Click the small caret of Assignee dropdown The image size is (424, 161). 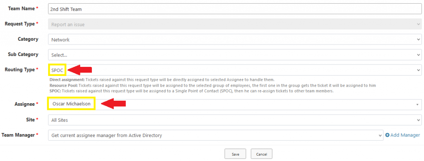(418, 104)
